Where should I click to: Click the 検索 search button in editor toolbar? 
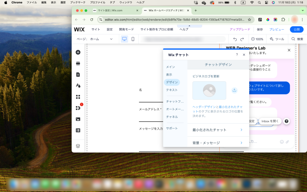[297, 39]
